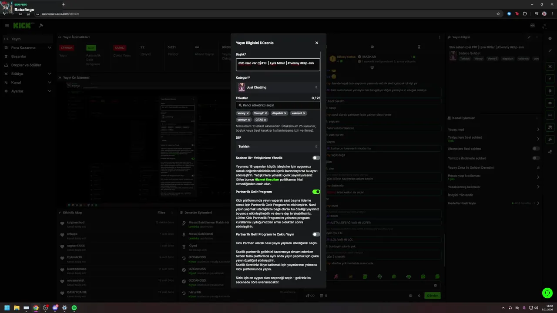This screenshot has width=557, height=313.
Task: Open the green support chat bubble
Action: point(547,293)
